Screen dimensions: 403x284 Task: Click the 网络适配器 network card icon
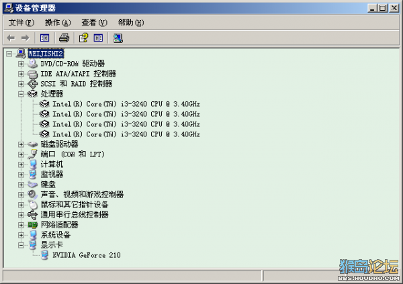pyautogui.click(x=33, y=225)
